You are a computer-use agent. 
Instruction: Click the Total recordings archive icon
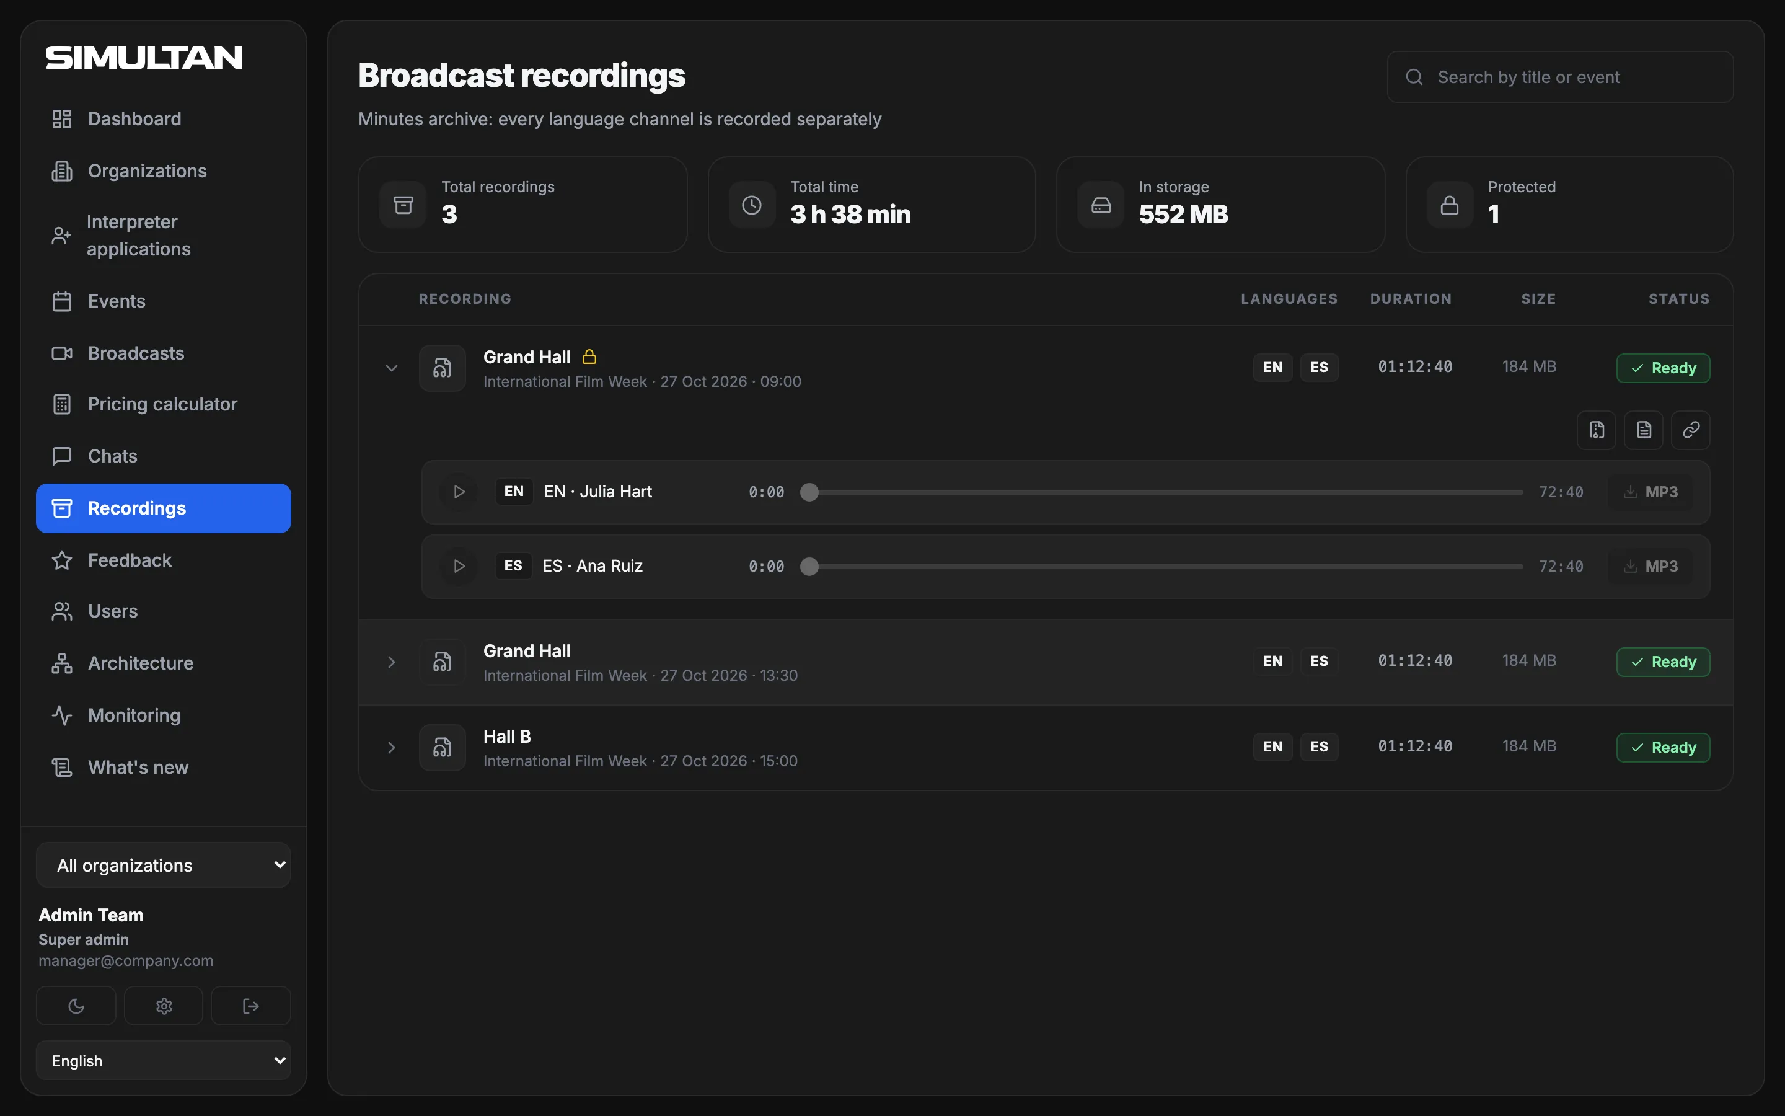pyautogui.click(x=403, y=205)
